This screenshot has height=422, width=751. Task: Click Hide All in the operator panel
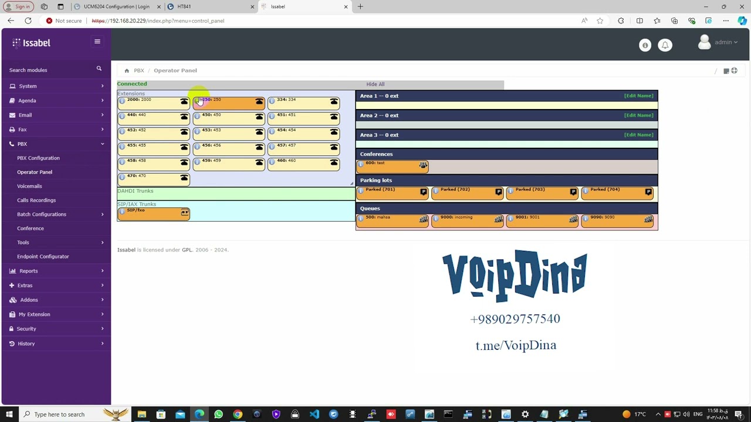pos(375,84)
